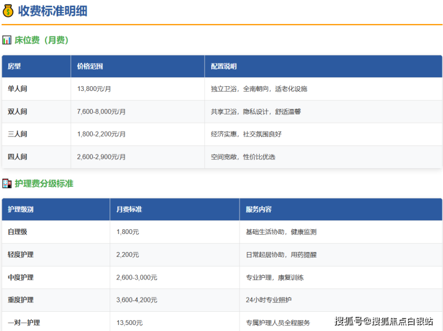Click the 护理费分级标准 section title
Viewport: 443px width, 331px height.
coord(44,184)
